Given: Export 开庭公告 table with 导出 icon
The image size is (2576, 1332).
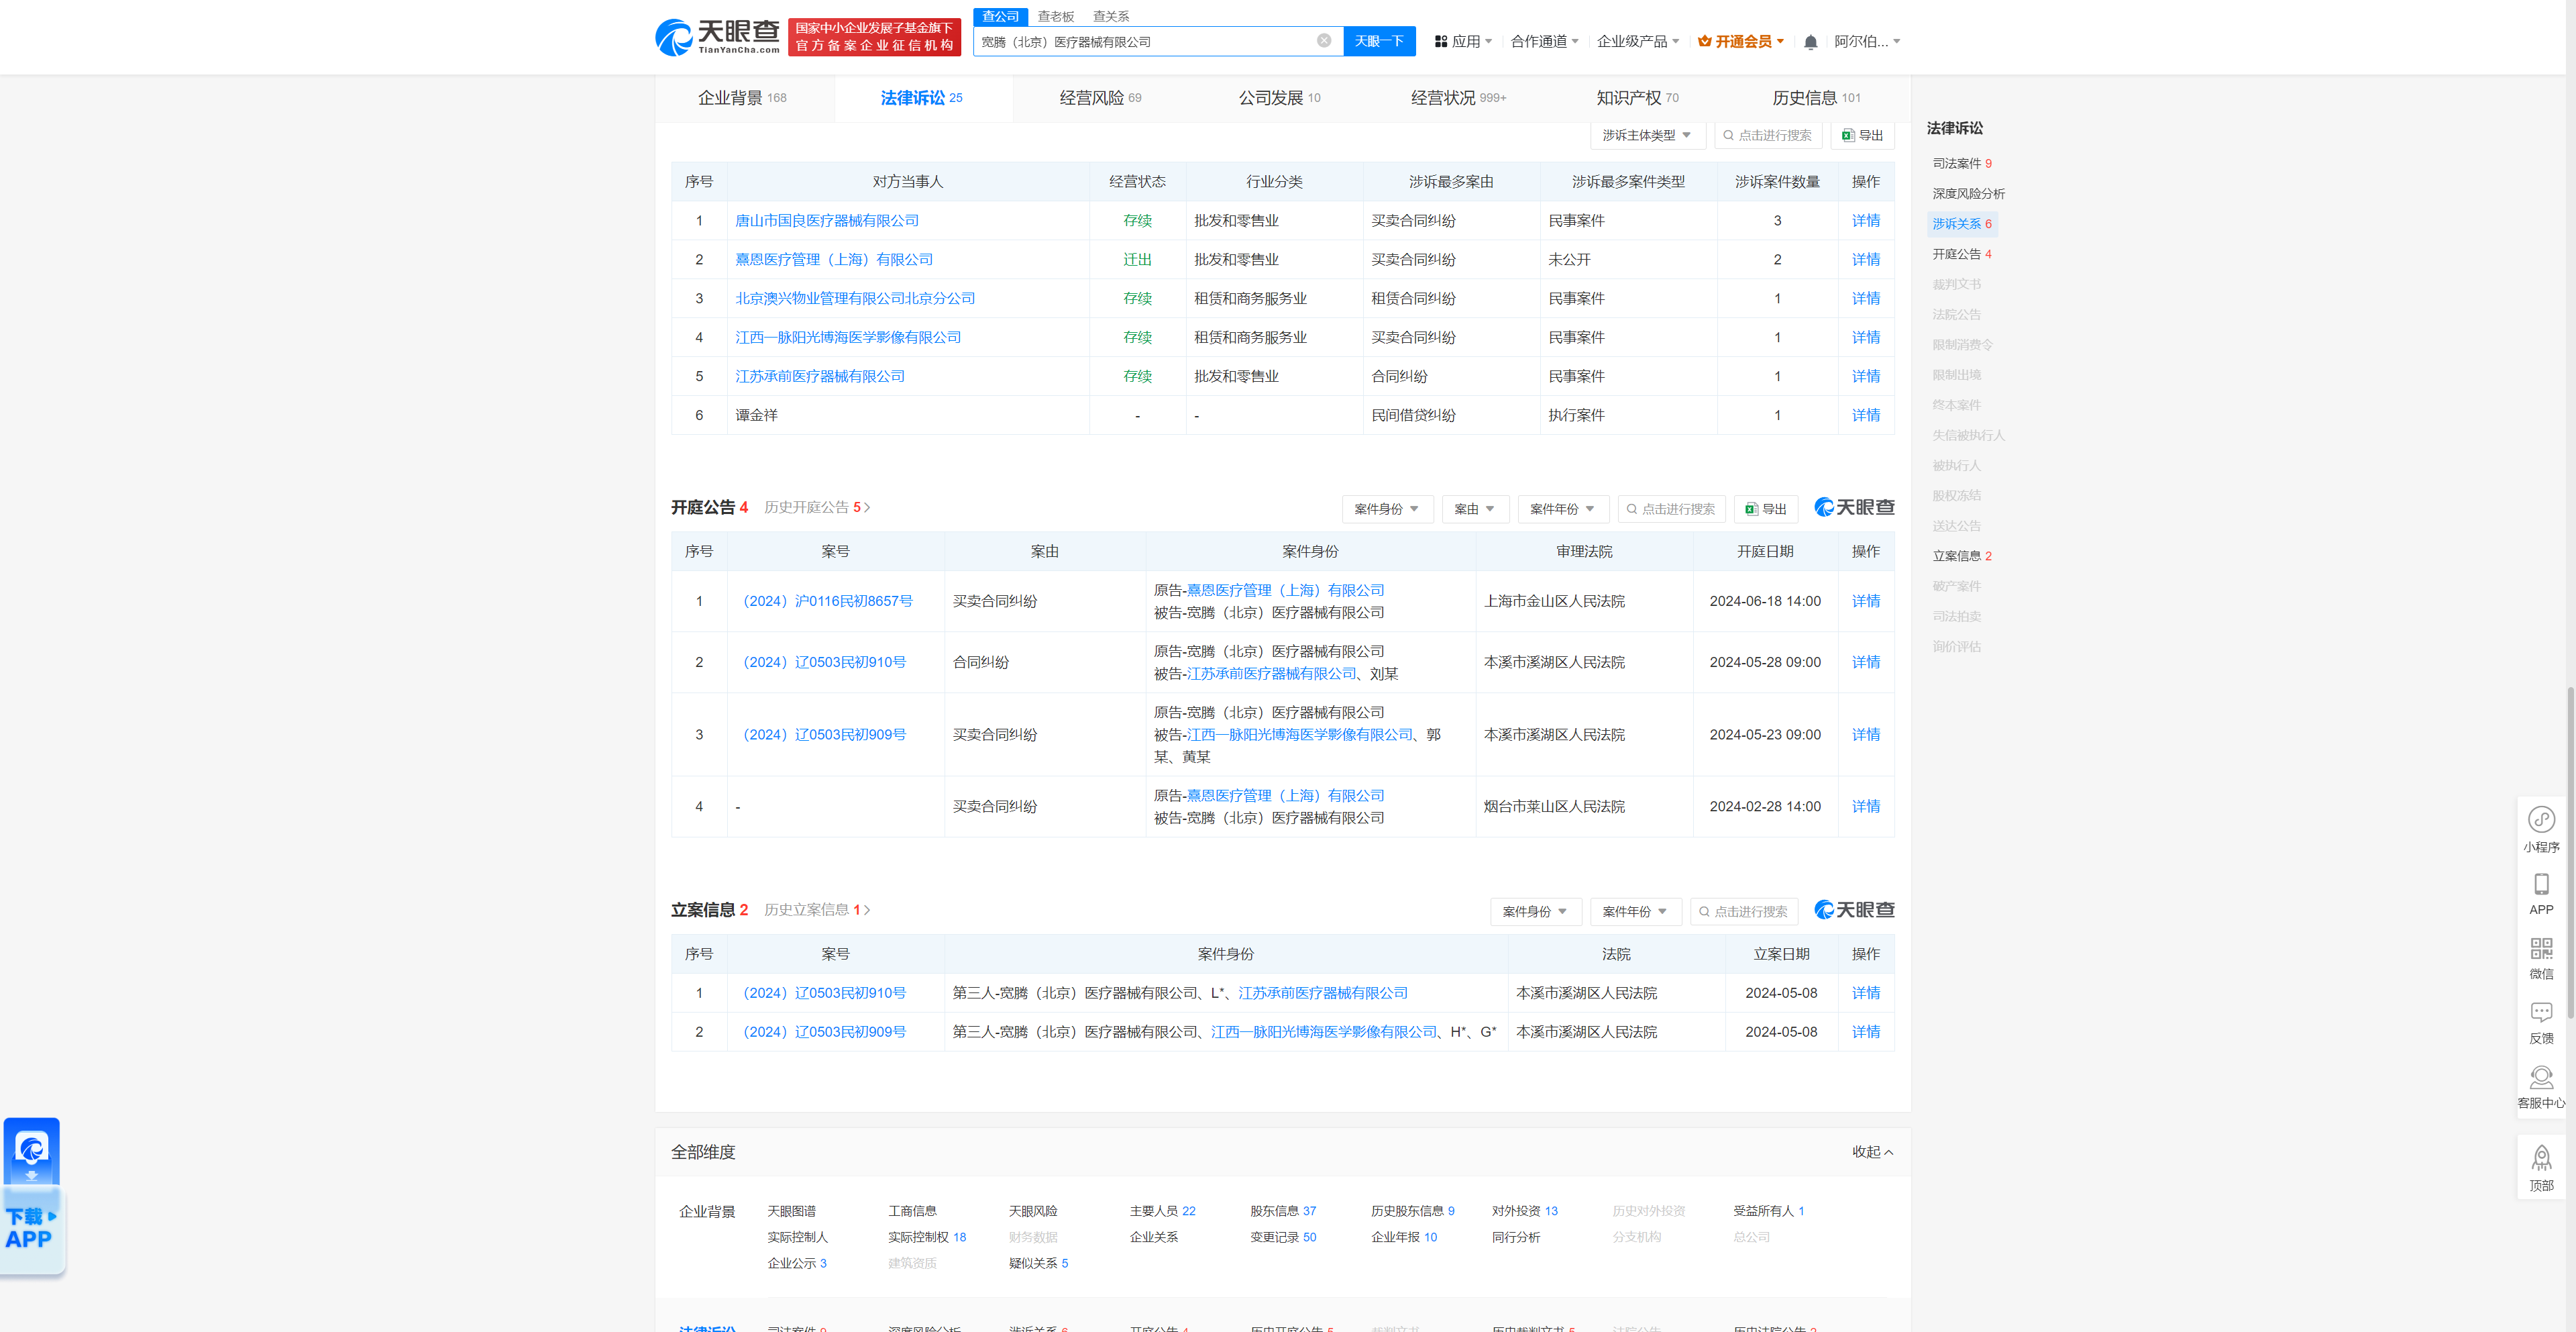Looking at the screenshot, I should [x=1765, y=509].
